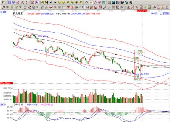Viewport: 170px width, 122px height.
Task: Select the angled trend line tool
Action: pos(105,7)
